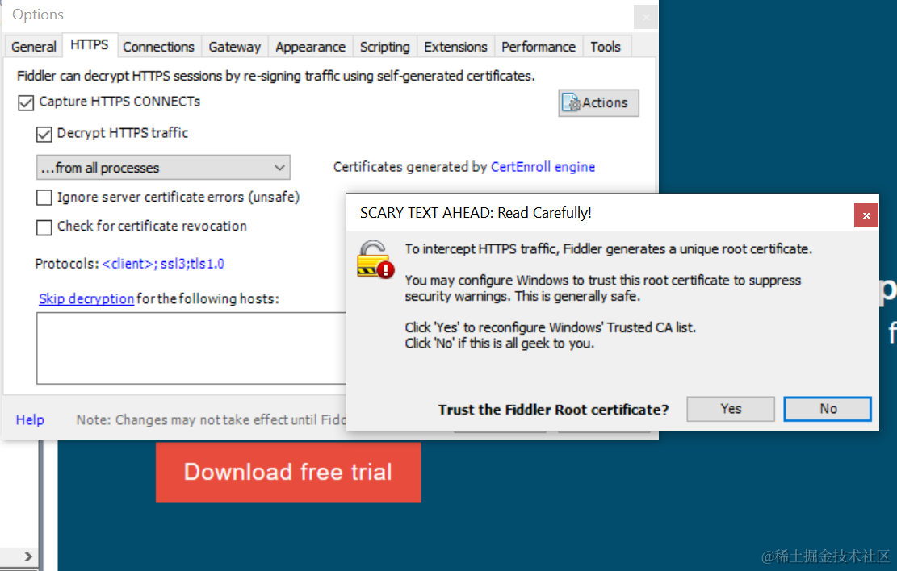Screen dimensions: 897x571
Task: Click the scroll right arrow
Action: 28,556
